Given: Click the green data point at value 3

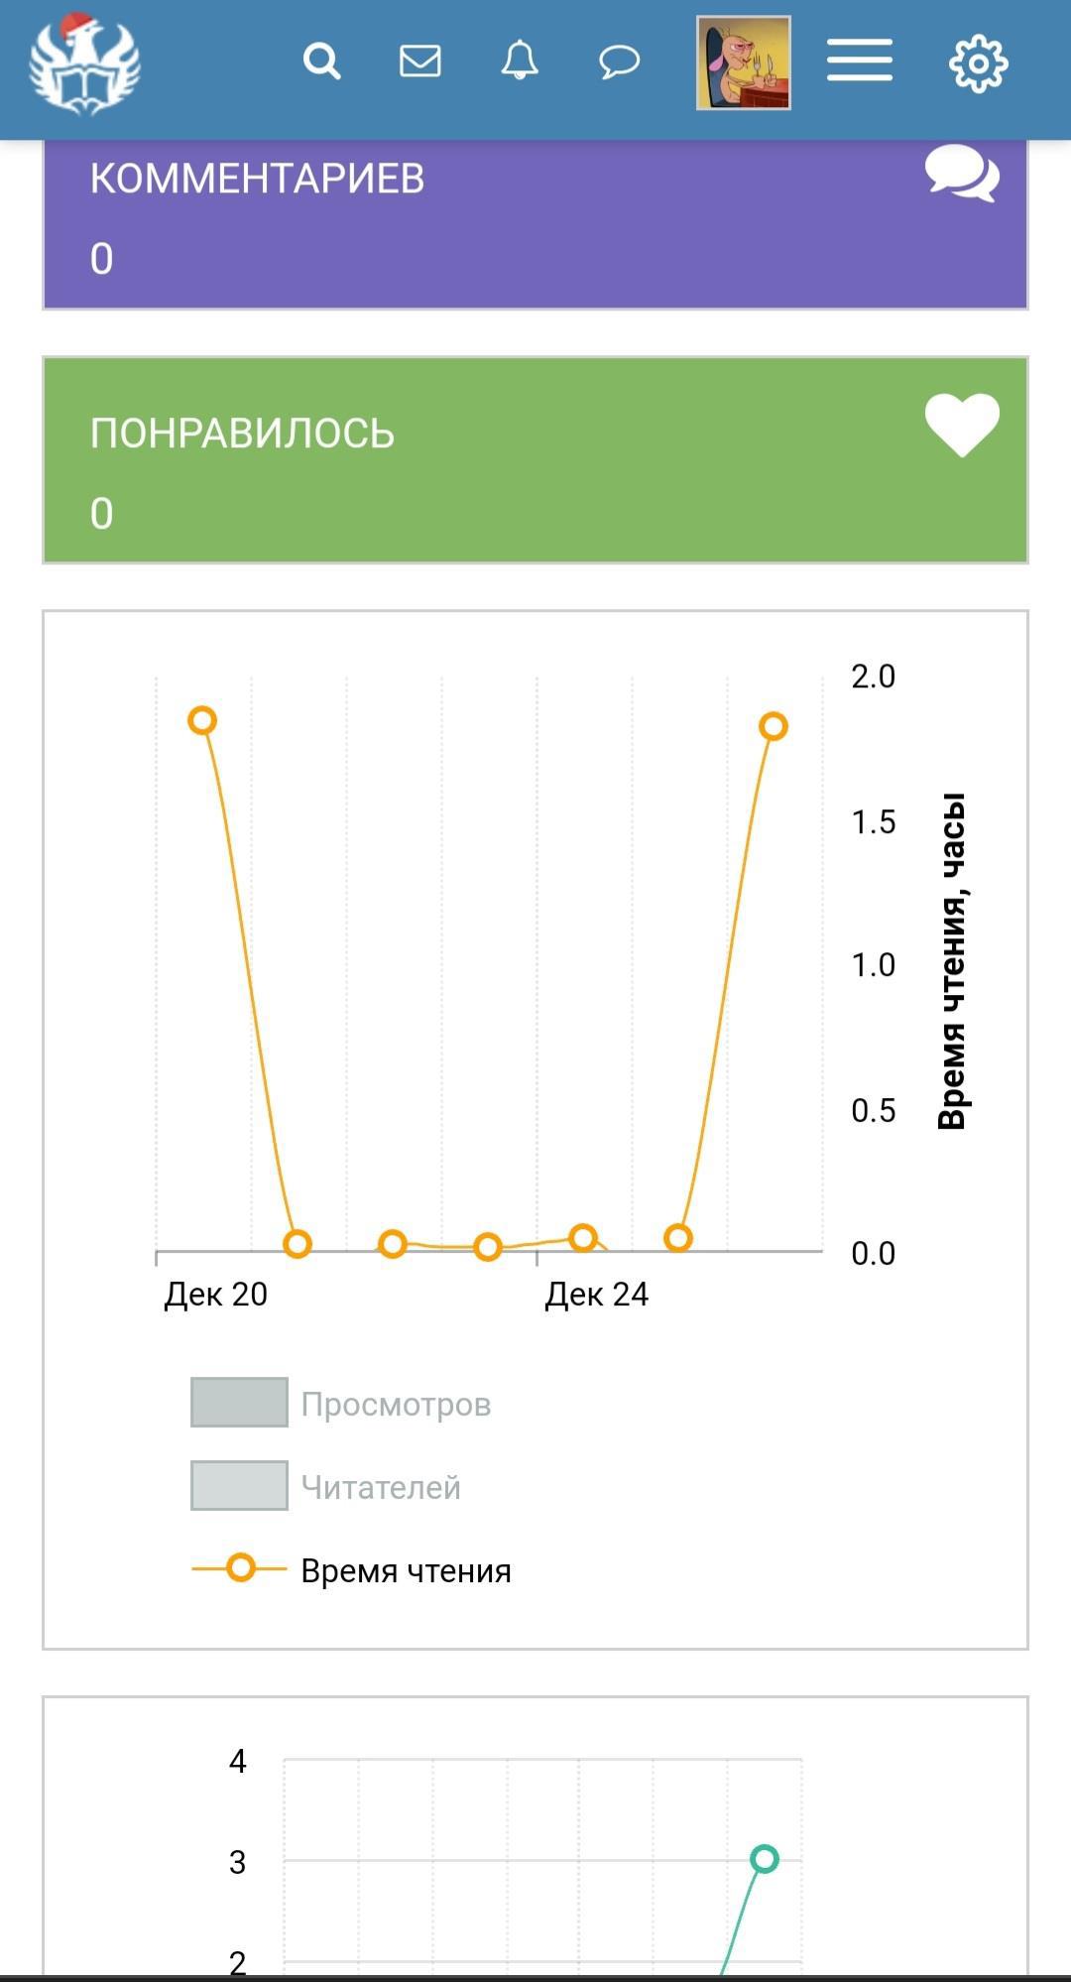Looking at the screenshot, I should coord(765,1859).
